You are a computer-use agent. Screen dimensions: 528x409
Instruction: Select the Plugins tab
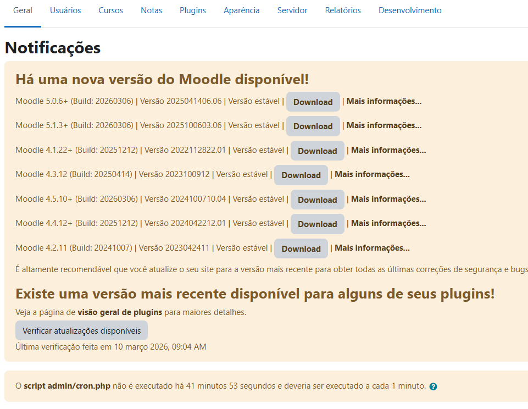pos(193,10)
